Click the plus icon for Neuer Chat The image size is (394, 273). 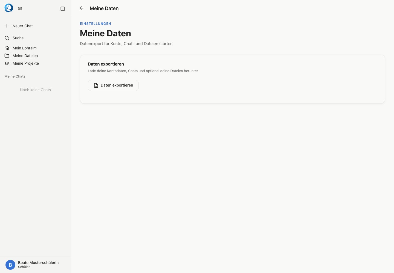[7, 26]
